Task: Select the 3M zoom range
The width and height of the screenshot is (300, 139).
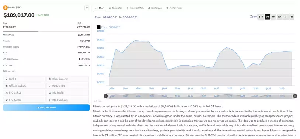Action: [280, 17]
